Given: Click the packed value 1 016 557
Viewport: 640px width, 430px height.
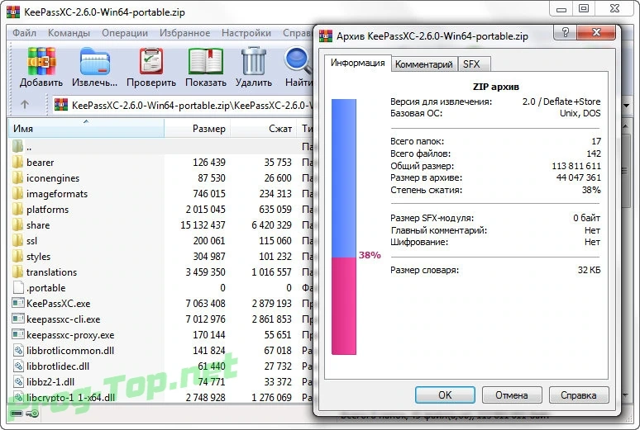Looking at the screenshot, I should pyautogui.click(x=271, y=272).
